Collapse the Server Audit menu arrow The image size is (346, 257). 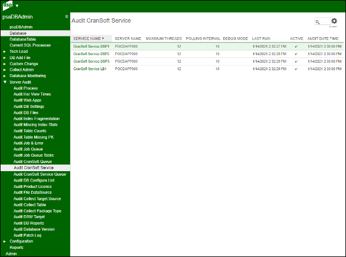tap(5, 82)
